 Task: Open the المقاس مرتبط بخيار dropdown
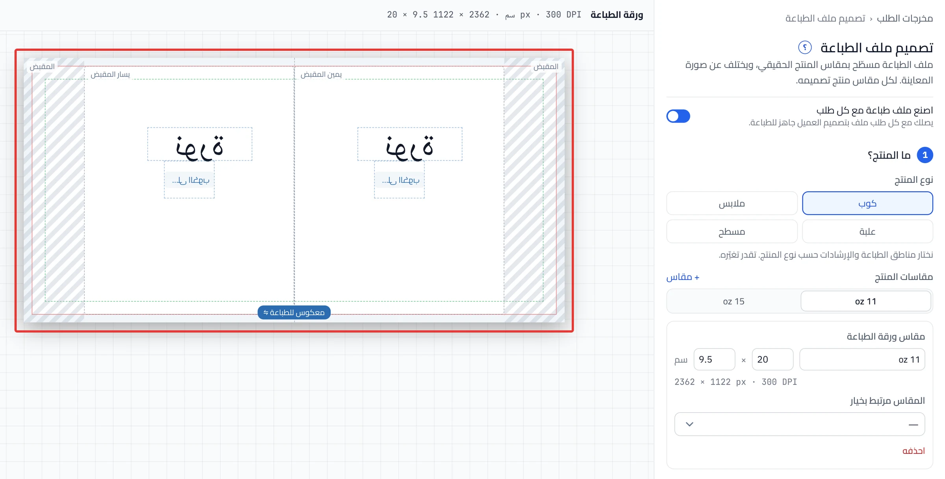click(800, 424)
